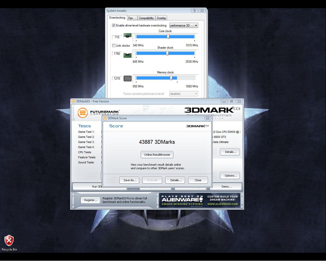This screenshot has height=261, width=326.
Task: Open the performance 3D dropdown
Action: pos(184,25)
